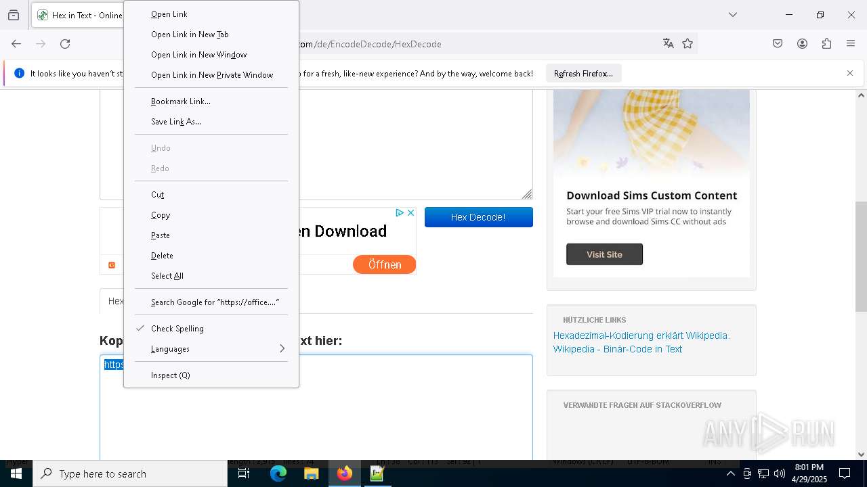Search Google for selected link text

211,302
